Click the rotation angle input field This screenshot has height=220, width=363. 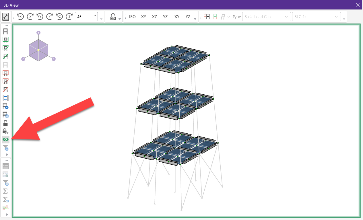pos(85,17)
